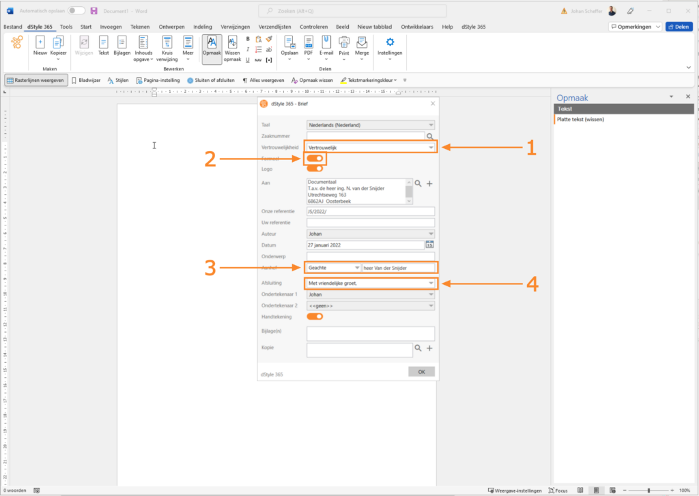Click the Merge ribbon icon
Image resolution: width=699 pixels, height=496 pixels.
(362, 42)
